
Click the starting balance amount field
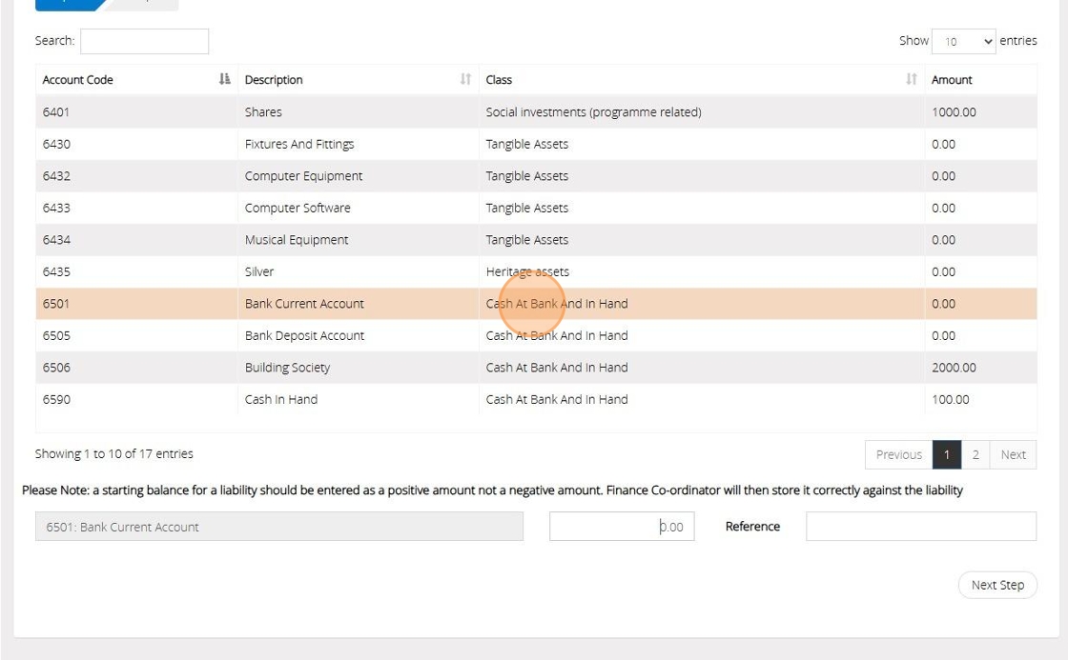[x=622, y=527]
